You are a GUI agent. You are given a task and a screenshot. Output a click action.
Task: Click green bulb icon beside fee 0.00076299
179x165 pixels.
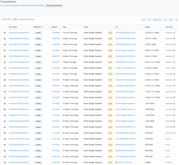click(174, 39)
